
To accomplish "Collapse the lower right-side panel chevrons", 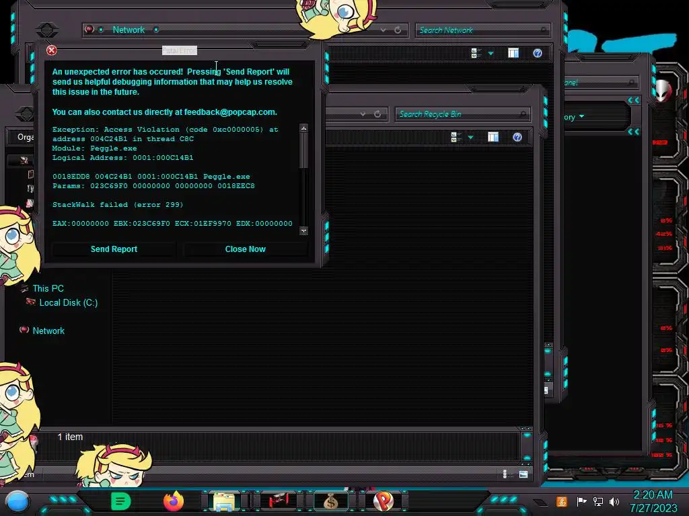I will pyautogui.click(x=633, y=132).
